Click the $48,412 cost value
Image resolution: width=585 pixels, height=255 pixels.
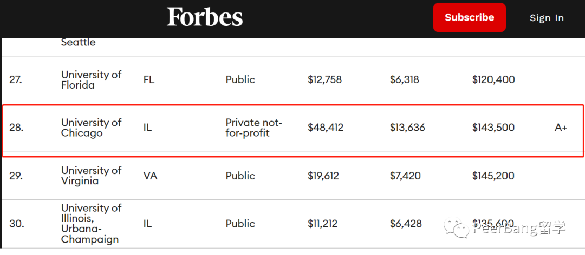[326, 127]
